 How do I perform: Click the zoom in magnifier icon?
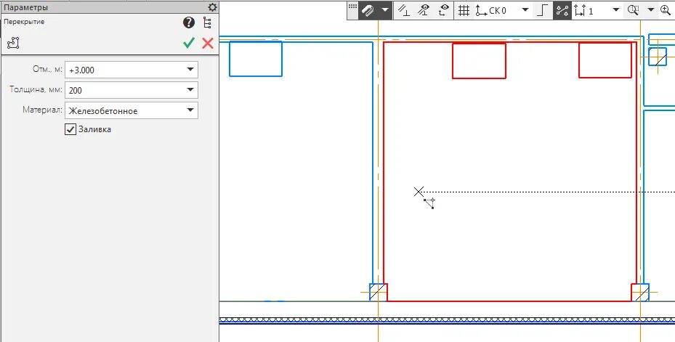666,10
